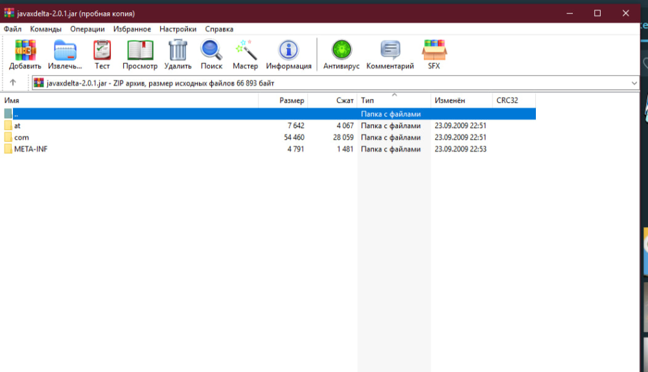Screen dimensions: 648x372
Task: Click the Антивирус scan icon
Action: pos(341,50)
